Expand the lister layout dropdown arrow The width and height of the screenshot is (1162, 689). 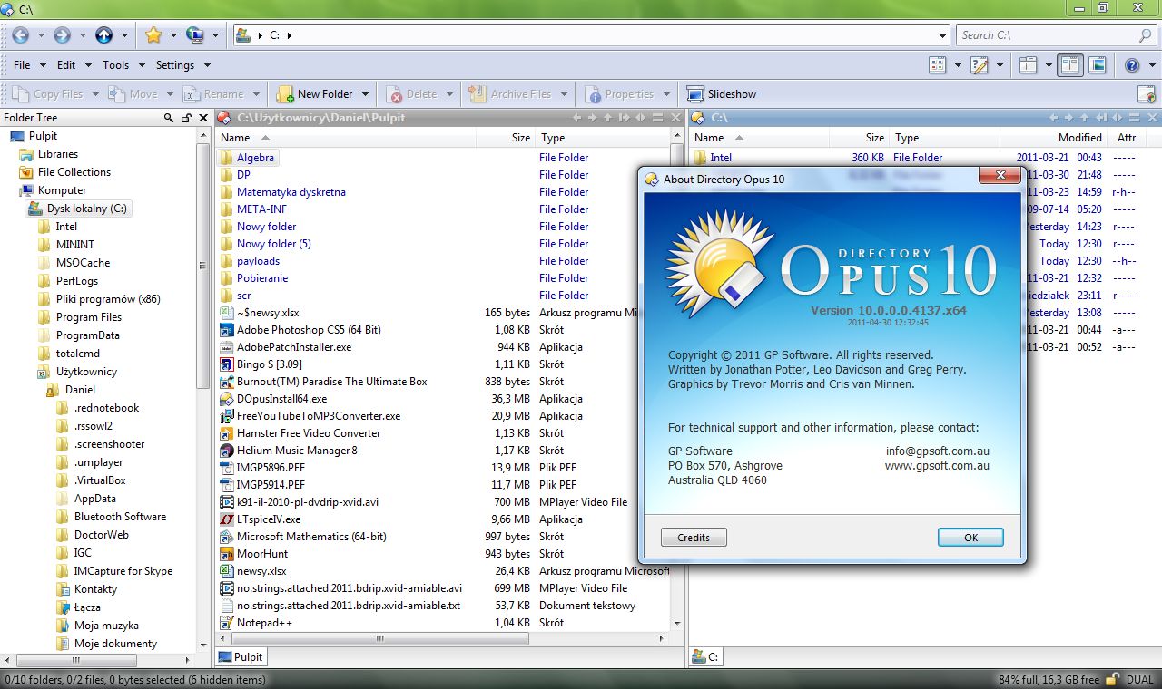[x=1049, y=65]
